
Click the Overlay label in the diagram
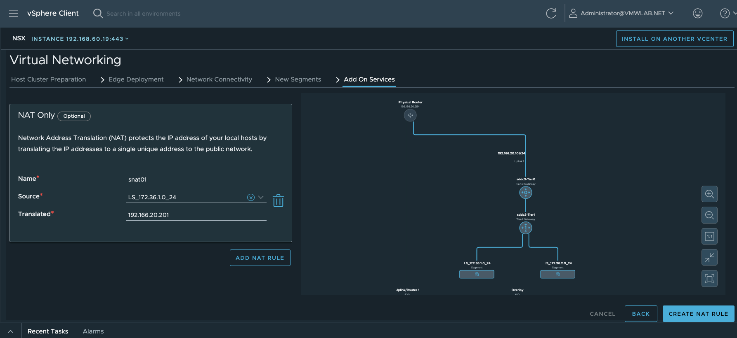pyautogui.click(x=517, y=290)
